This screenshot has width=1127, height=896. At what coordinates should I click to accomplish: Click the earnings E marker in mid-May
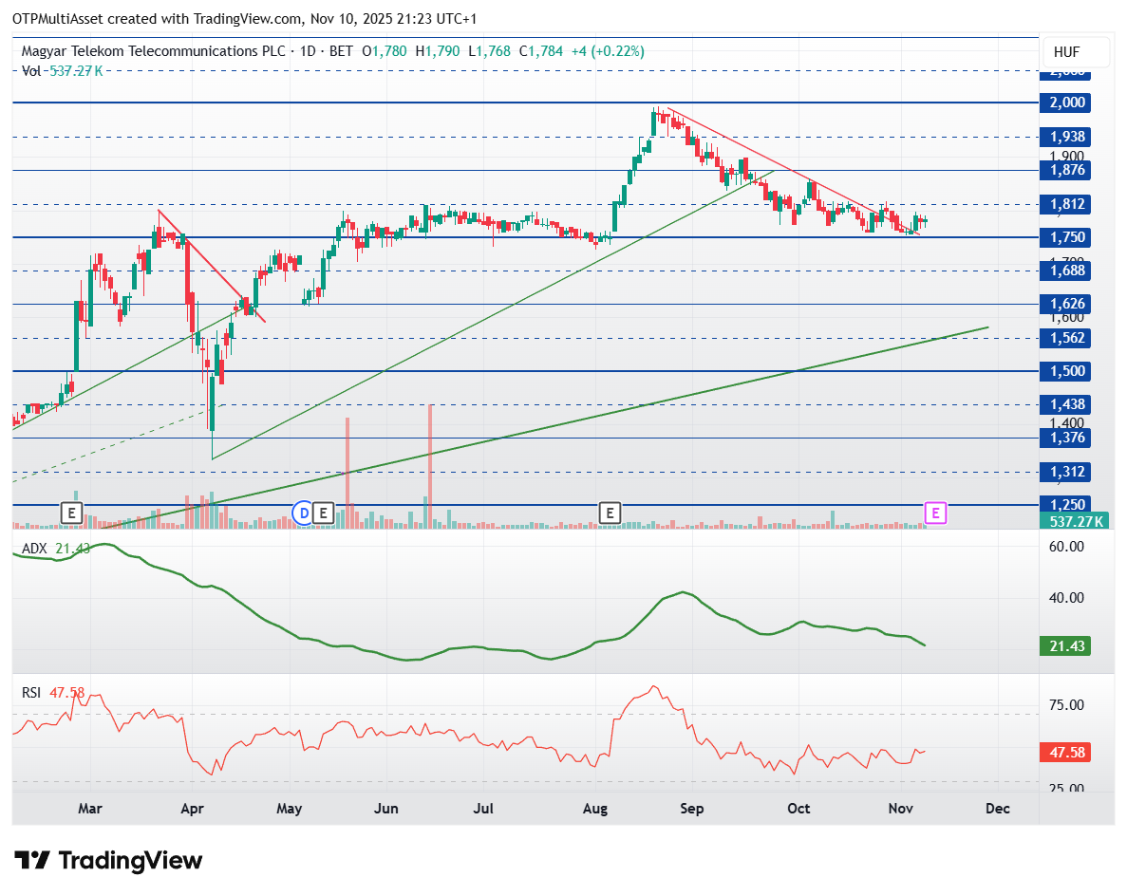323,513
